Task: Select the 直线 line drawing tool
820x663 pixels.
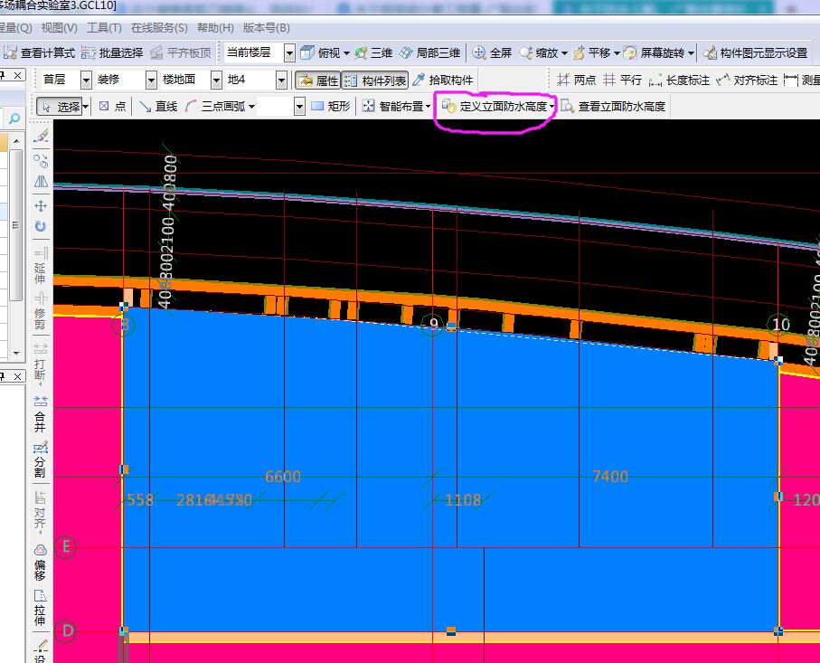Action: tap(158, 107)
